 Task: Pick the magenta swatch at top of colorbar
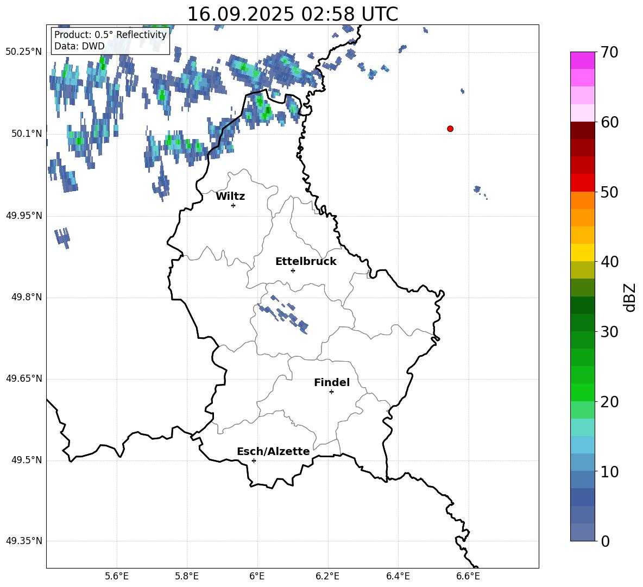(x=583, y=60)
